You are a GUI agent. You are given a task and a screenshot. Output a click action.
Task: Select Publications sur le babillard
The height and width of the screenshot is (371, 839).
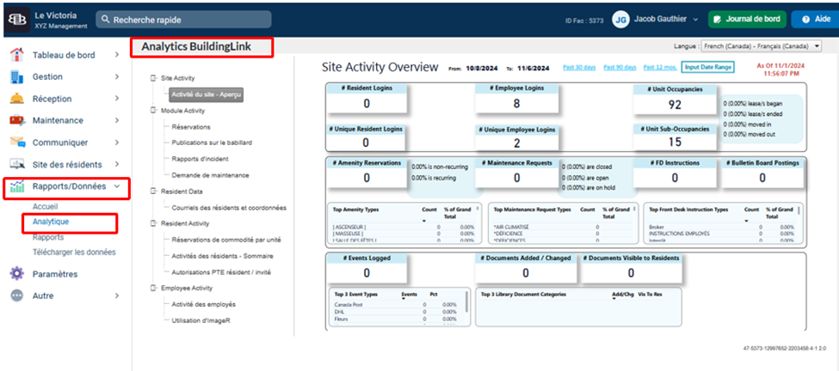point(212,143)
